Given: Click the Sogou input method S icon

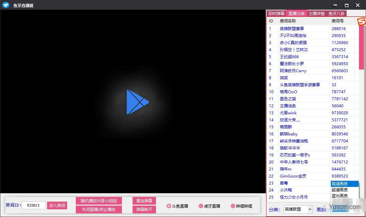Looking at the screenshot, I should pyautogui.click(x=361, y=22).
